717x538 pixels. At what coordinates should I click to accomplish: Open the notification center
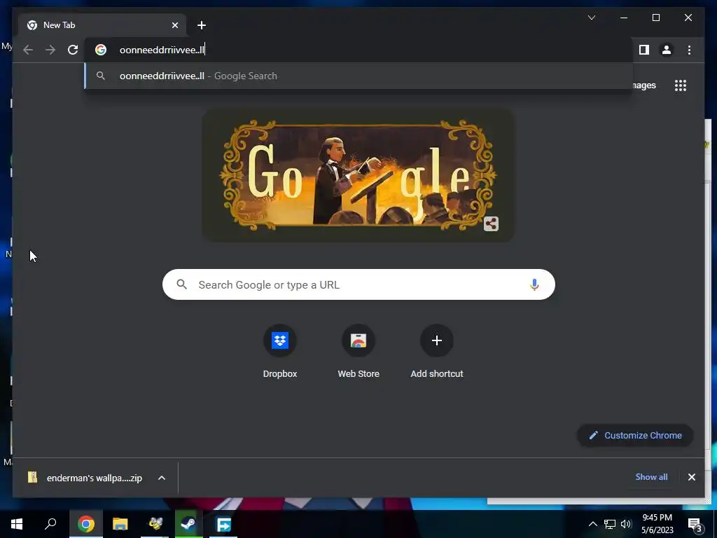click(x=695, y=524)
